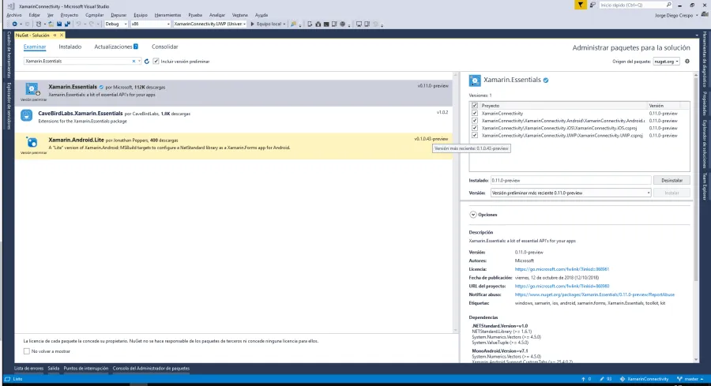This screenshot has height=386, width=711.
Task: Uncheck the XamarinConnectivity project checkbox
Action: pyautogui.click(x=475, y=113)
